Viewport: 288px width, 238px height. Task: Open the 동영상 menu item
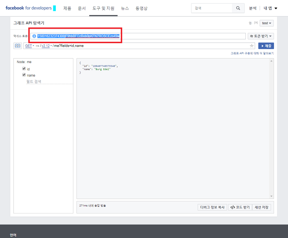(141, 8)
